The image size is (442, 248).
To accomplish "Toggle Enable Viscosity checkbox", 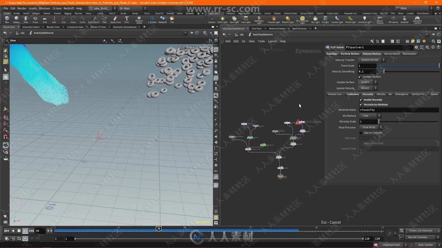I will 361,100.
